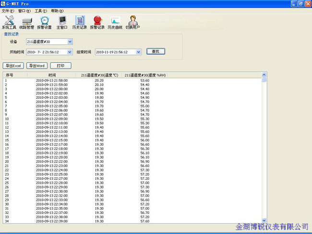Screen dimensions: 312x234
Task: Click the 查找 search button
Action: coord(156,51)
